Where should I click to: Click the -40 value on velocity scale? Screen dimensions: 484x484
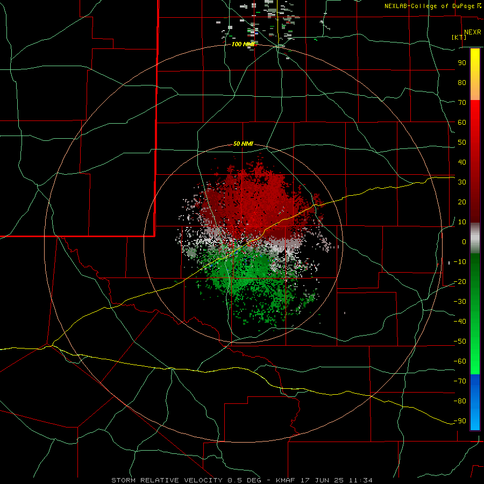pos(460,322)
